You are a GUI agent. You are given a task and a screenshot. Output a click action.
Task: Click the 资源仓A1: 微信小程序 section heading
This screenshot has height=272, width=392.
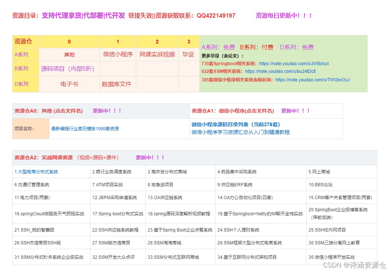233,111
